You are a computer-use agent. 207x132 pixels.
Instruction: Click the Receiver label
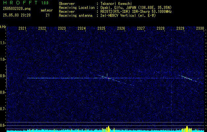[x=67, y=12]
